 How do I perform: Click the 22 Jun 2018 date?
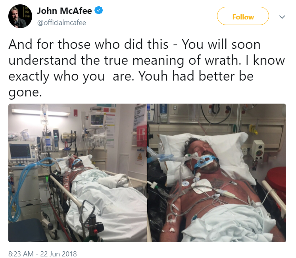point(58,254)
